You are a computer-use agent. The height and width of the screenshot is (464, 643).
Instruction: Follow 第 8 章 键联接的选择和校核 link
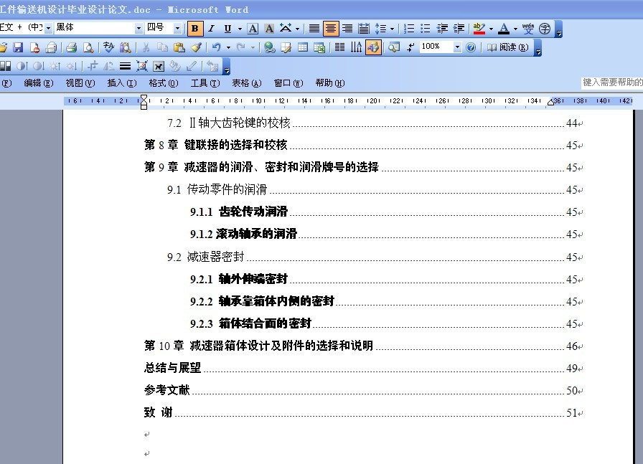[216, 145]
